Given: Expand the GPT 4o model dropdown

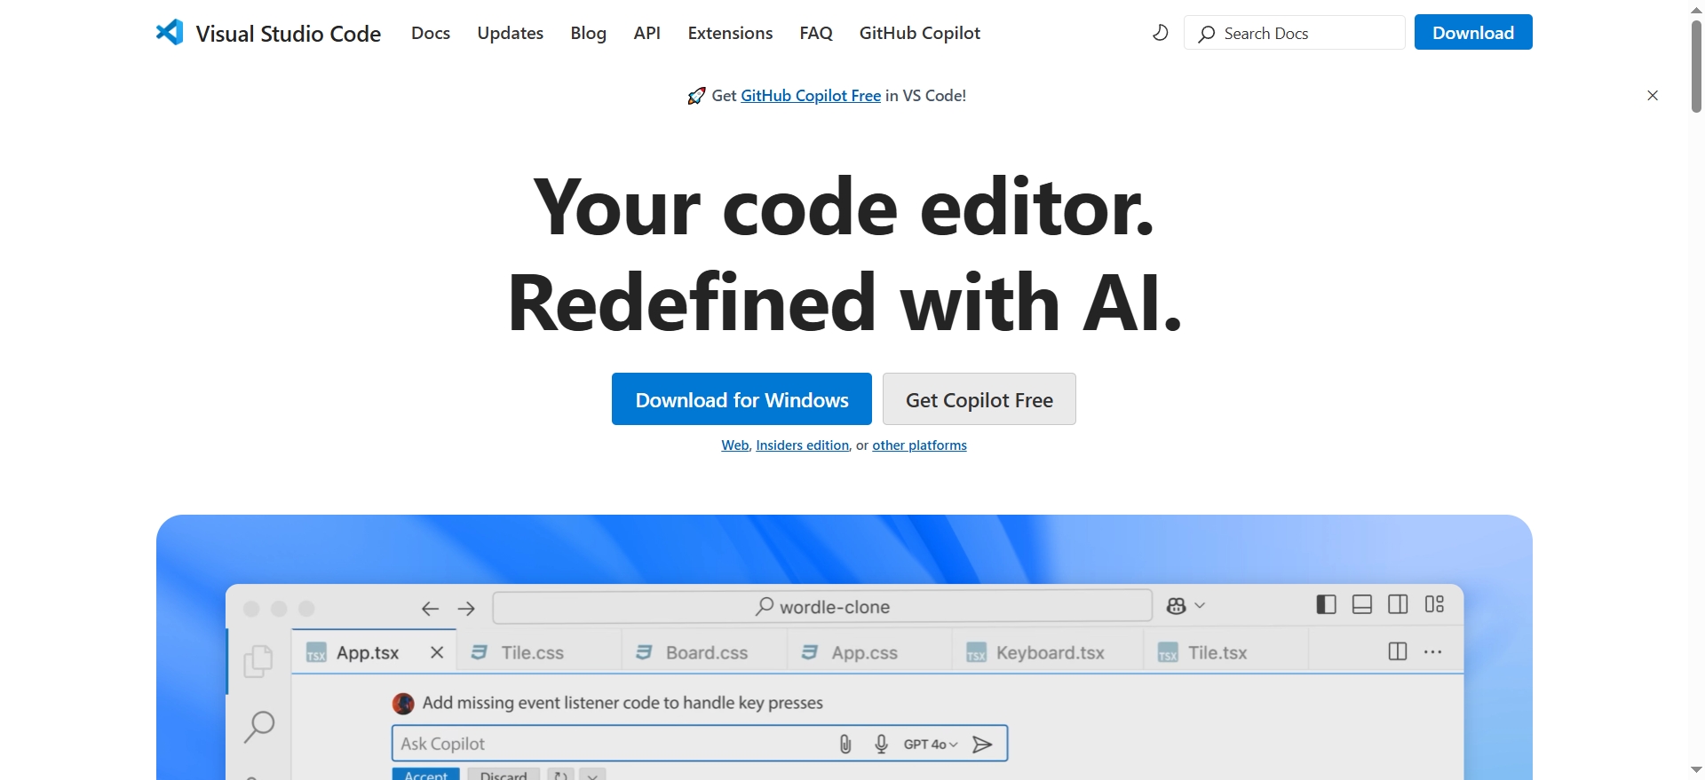Looking at the screenshot, I should coord(931,745).
